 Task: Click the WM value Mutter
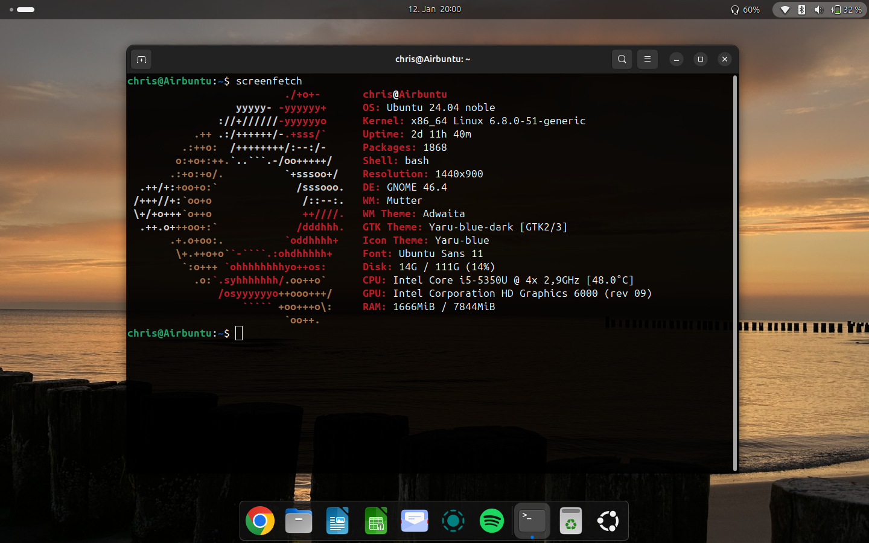click(404, 200)
